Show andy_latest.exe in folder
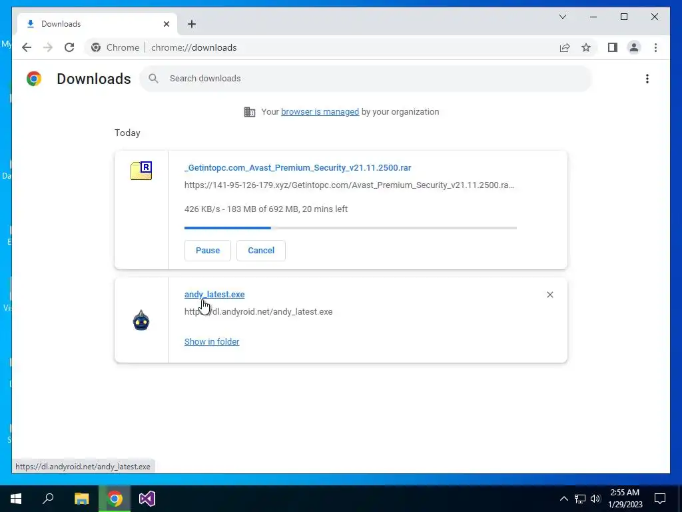 point(212,342)
